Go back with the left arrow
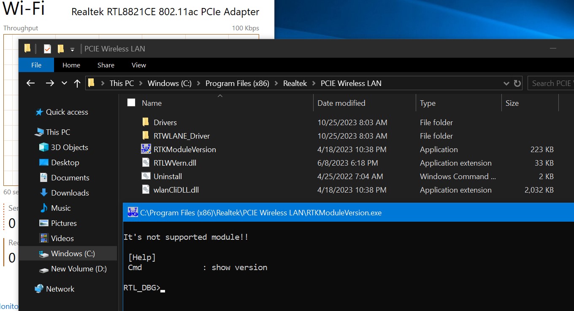 click(x=30, y=83)
